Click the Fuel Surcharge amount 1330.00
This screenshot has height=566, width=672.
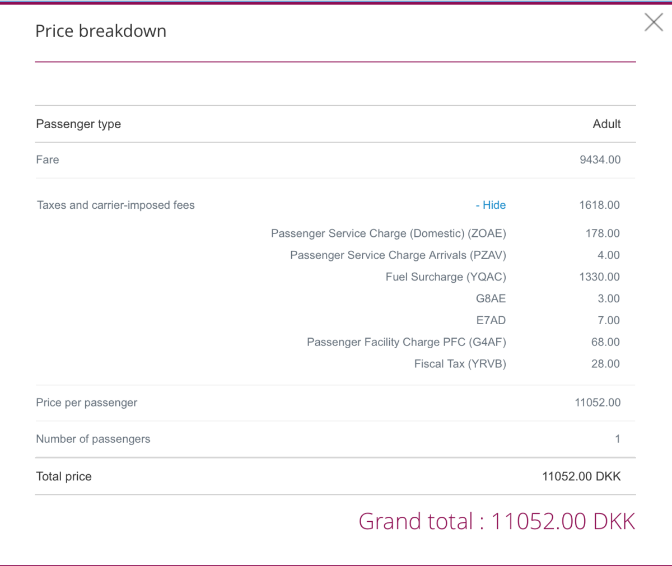coord(599,277)
